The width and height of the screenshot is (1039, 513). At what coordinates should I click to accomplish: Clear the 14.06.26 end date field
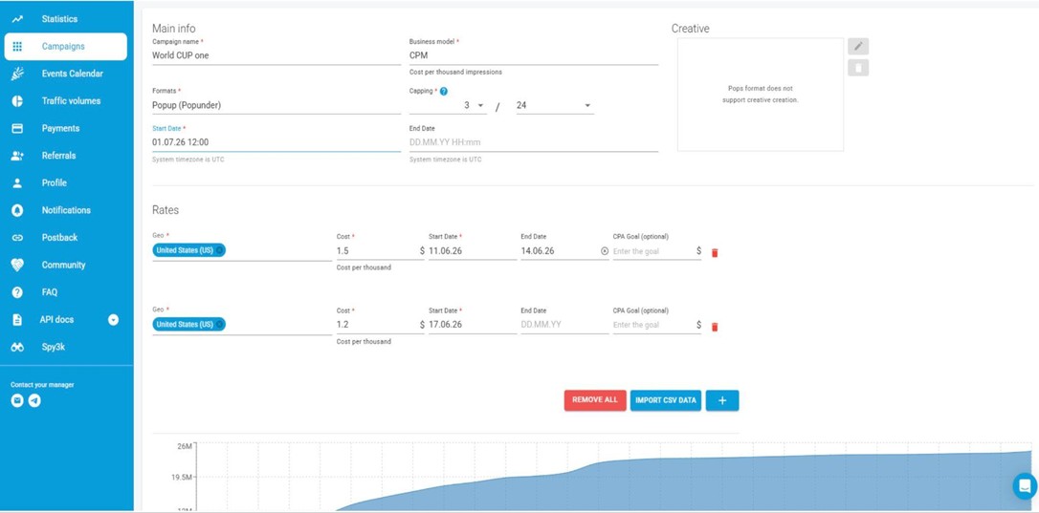coord(605,251)
